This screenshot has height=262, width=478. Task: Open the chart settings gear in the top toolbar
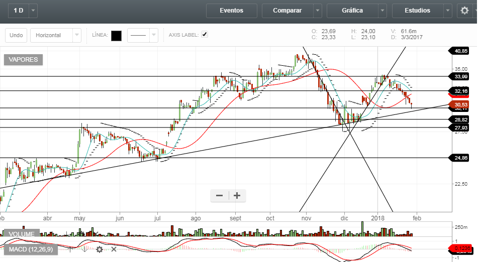point(464,11)
